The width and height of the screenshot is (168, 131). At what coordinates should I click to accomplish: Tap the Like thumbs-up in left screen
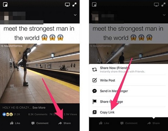(15, 123)
